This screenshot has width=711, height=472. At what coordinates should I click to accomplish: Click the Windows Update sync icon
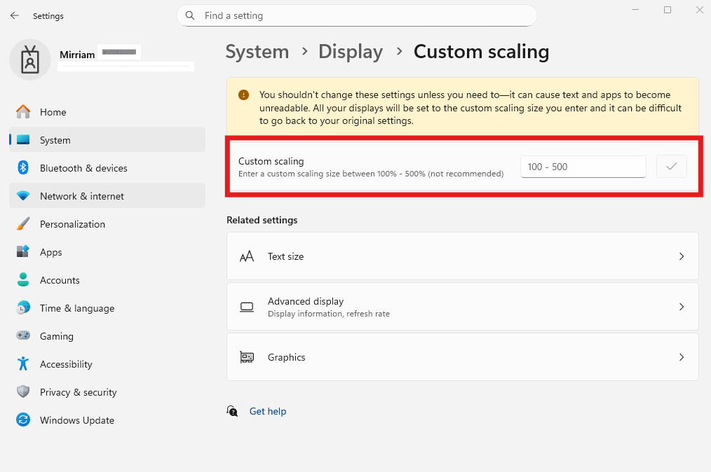(x=23, y=420)
